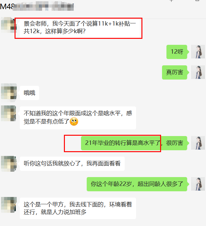Select the '真厉害' green message bubble
Screen dimensions: 206x226
(174, 72)
